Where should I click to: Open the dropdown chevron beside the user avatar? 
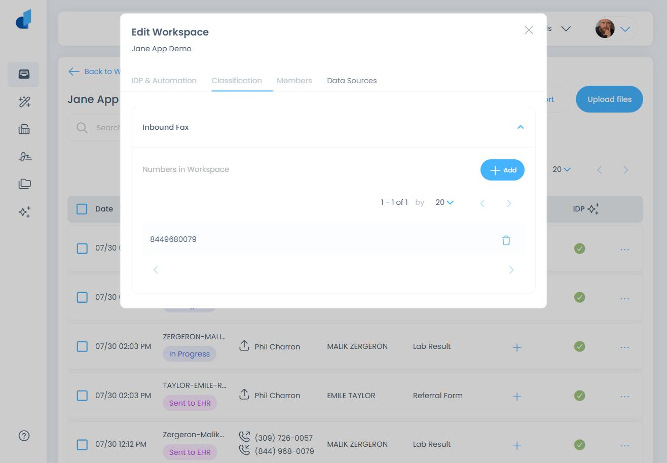625,29
